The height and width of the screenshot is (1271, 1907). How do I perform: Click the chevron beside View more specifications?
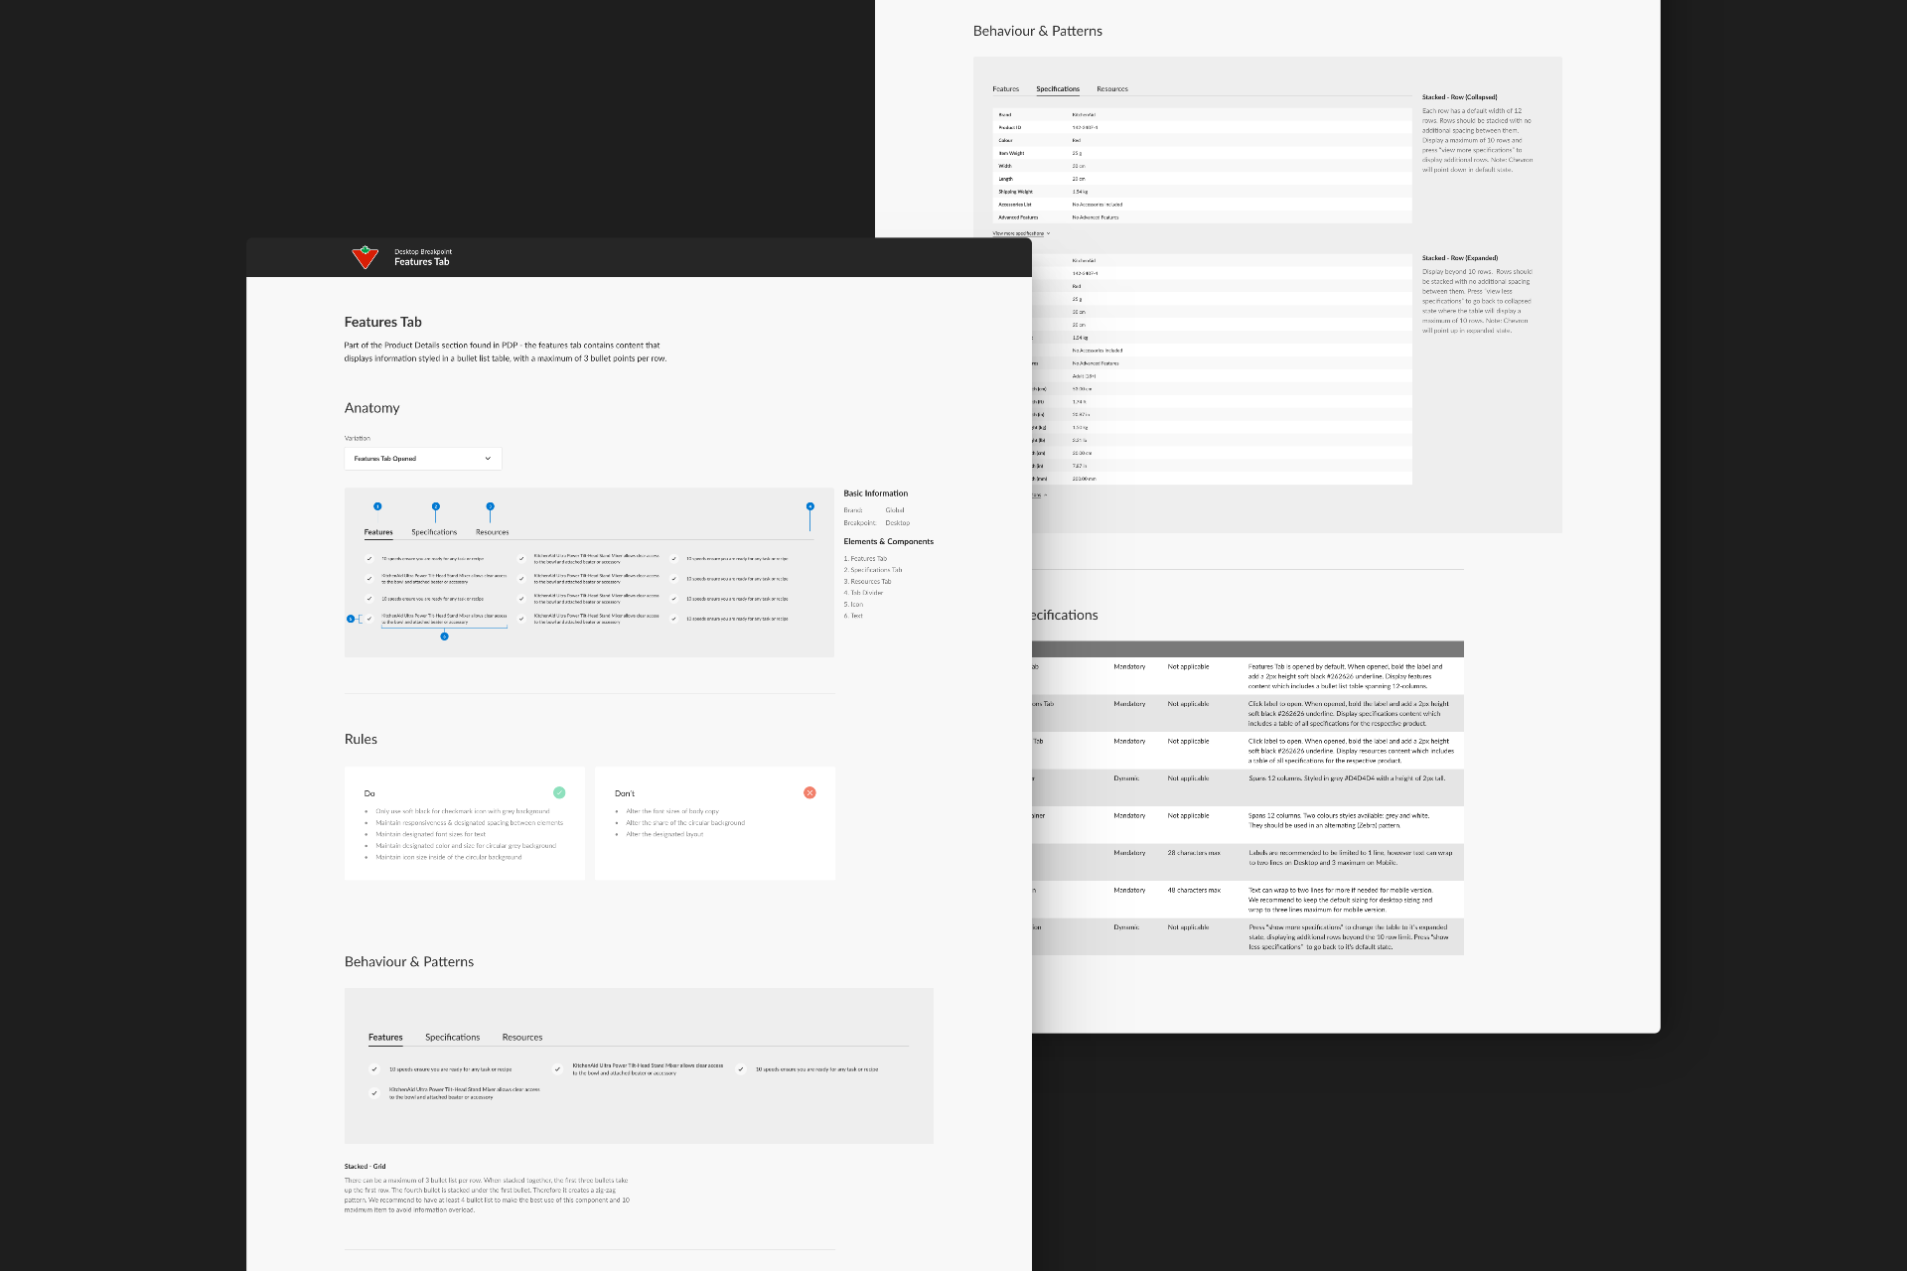1048,233
